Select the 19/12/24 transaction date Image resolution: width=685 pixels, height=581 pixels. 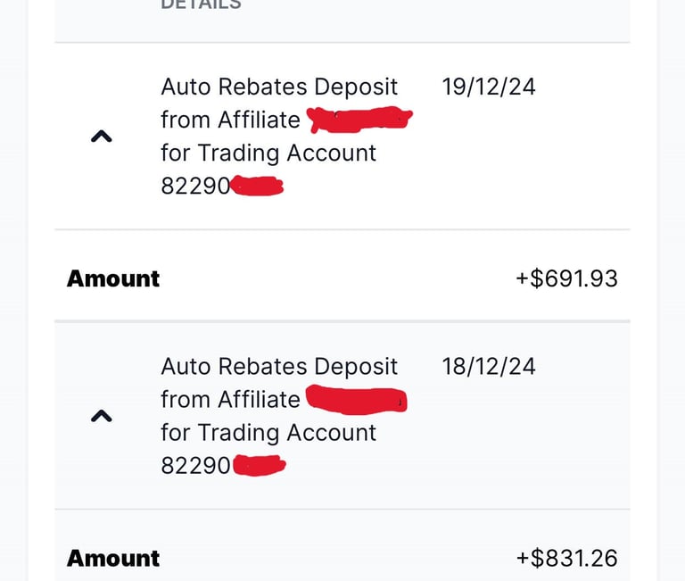tap(489, 87)
